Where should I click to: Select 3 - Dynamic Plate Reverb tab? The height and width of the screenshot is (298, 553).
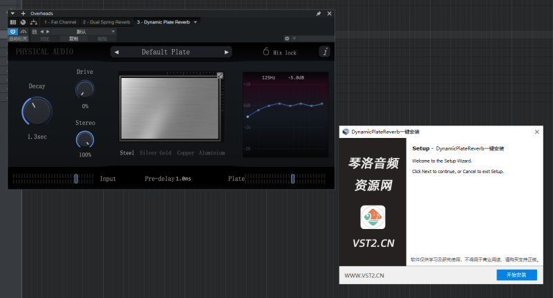163,22
